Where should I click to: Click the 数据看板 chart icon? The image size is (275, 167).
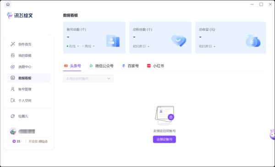pyautogui.click(x=13, y=78)
